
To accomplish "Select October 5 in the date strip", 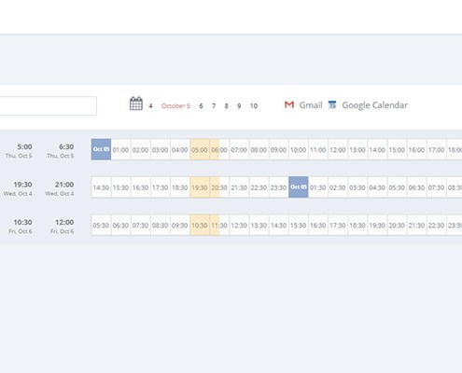I will pyautogui.click(x=175, y=106).
